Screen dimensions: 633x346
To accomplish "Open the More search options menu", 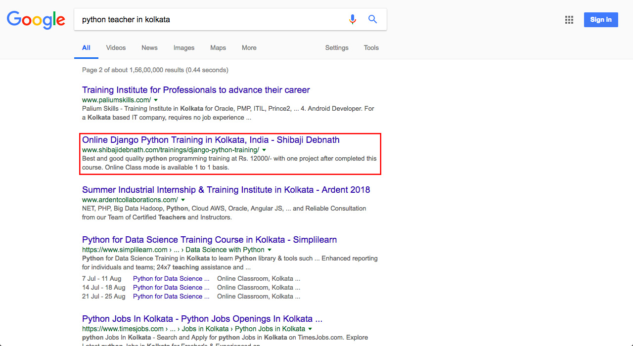I will coord(249,48).
